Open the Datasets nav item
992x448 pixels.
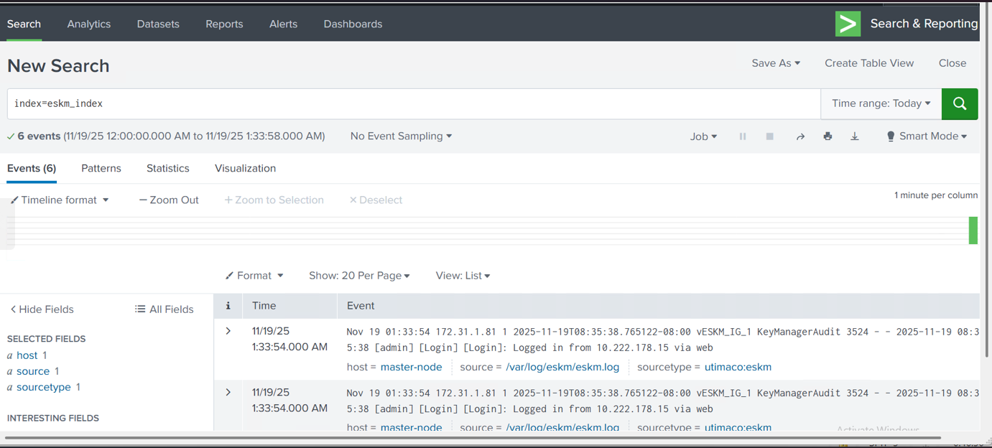pyautogui.click(x=158, y=24)
